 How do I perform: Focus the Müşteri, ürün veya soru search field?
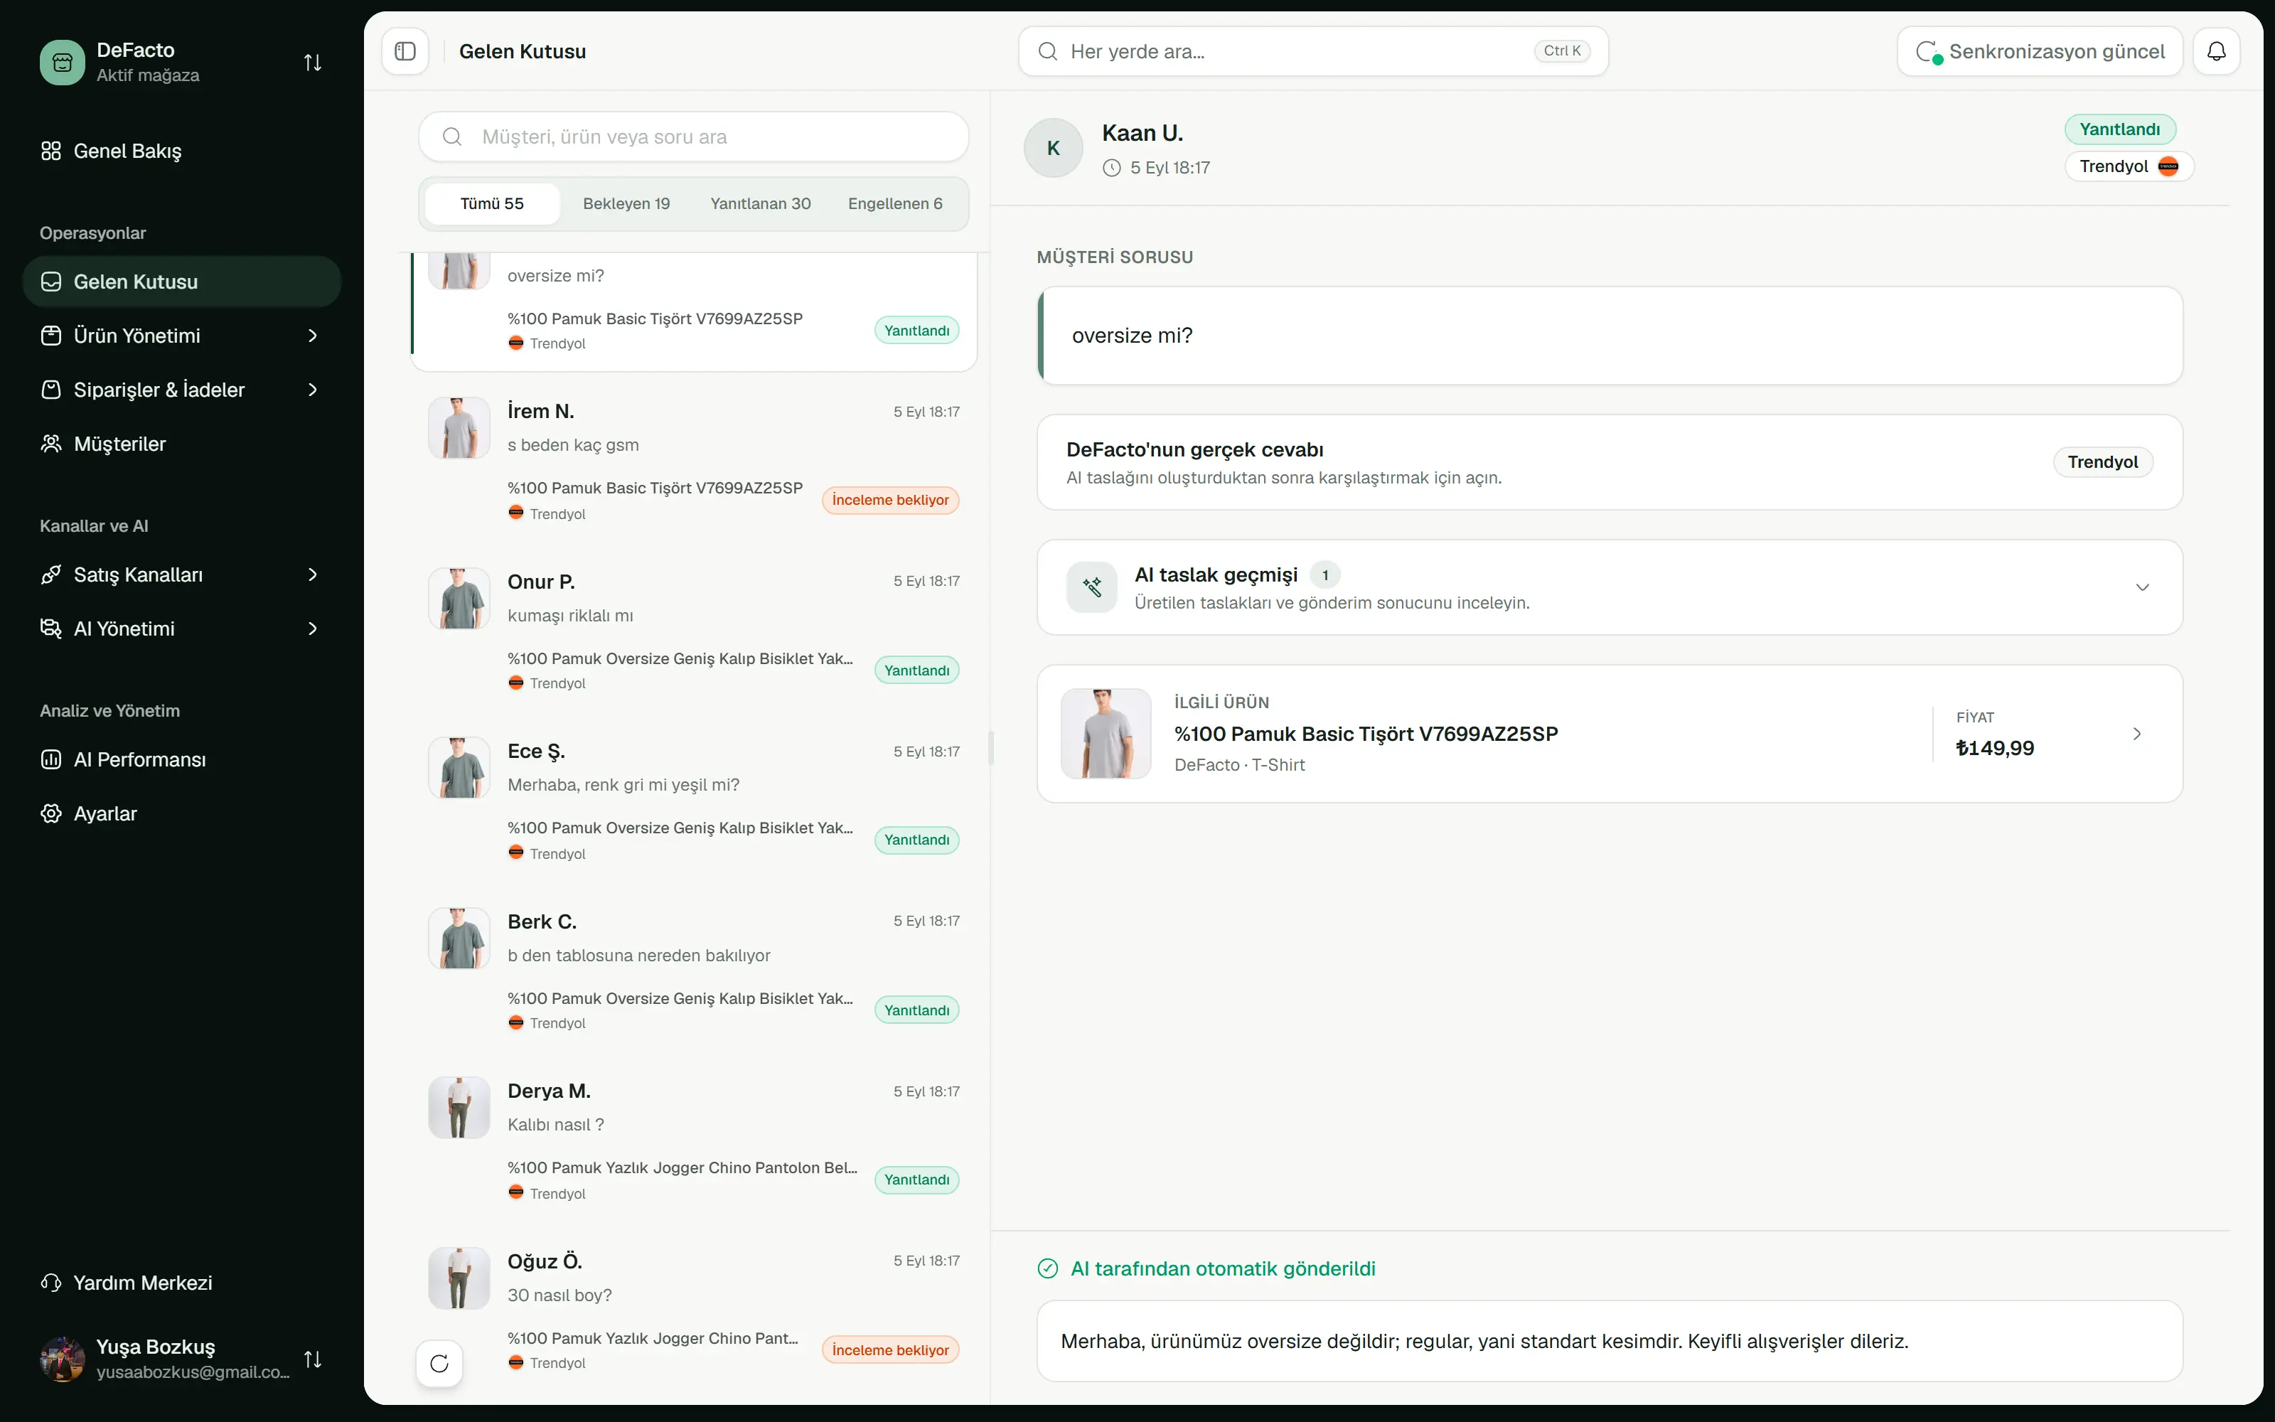tap(694, 137)
